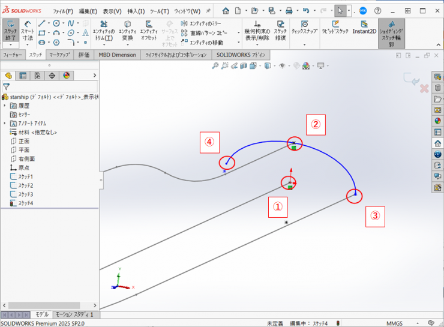Open the DisplayManager color ball tab
Screen dimensions: 444x327
tap(66, 76)
